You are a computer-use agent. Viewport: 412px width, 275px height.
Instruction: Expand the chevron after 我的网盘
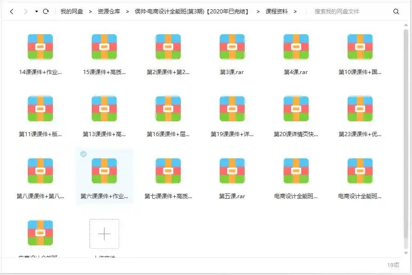pos(90,12)
